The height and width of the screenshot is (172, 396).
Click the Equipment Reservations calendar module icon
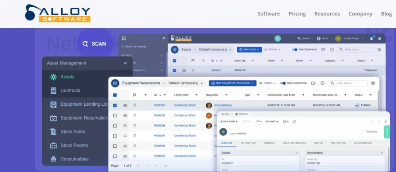coord(115,83)
